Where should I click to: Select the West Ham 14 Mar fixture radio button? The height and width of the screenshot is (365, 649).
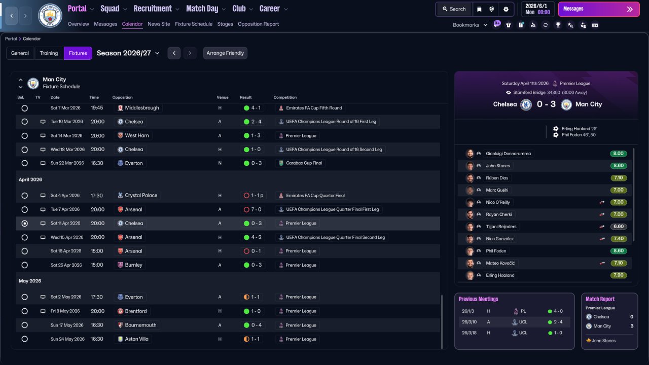[x=24, y=136]
